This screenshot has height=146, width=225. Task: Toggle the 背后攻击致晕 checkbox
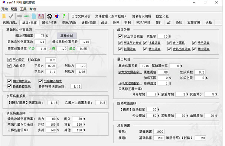[x=120, y=36]
